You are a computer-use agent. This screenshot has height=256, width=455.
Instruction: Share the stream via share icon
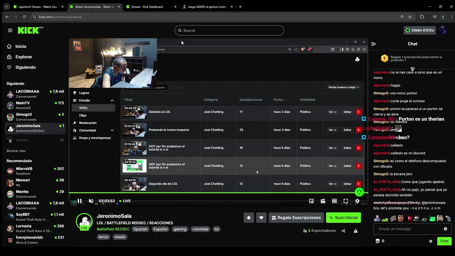343,231
